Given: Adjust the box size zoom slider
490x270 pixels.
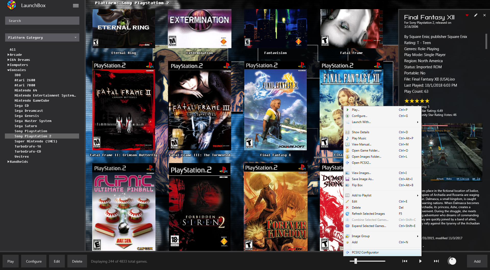Looking at the screenshot, I should [x=356, y=261].
